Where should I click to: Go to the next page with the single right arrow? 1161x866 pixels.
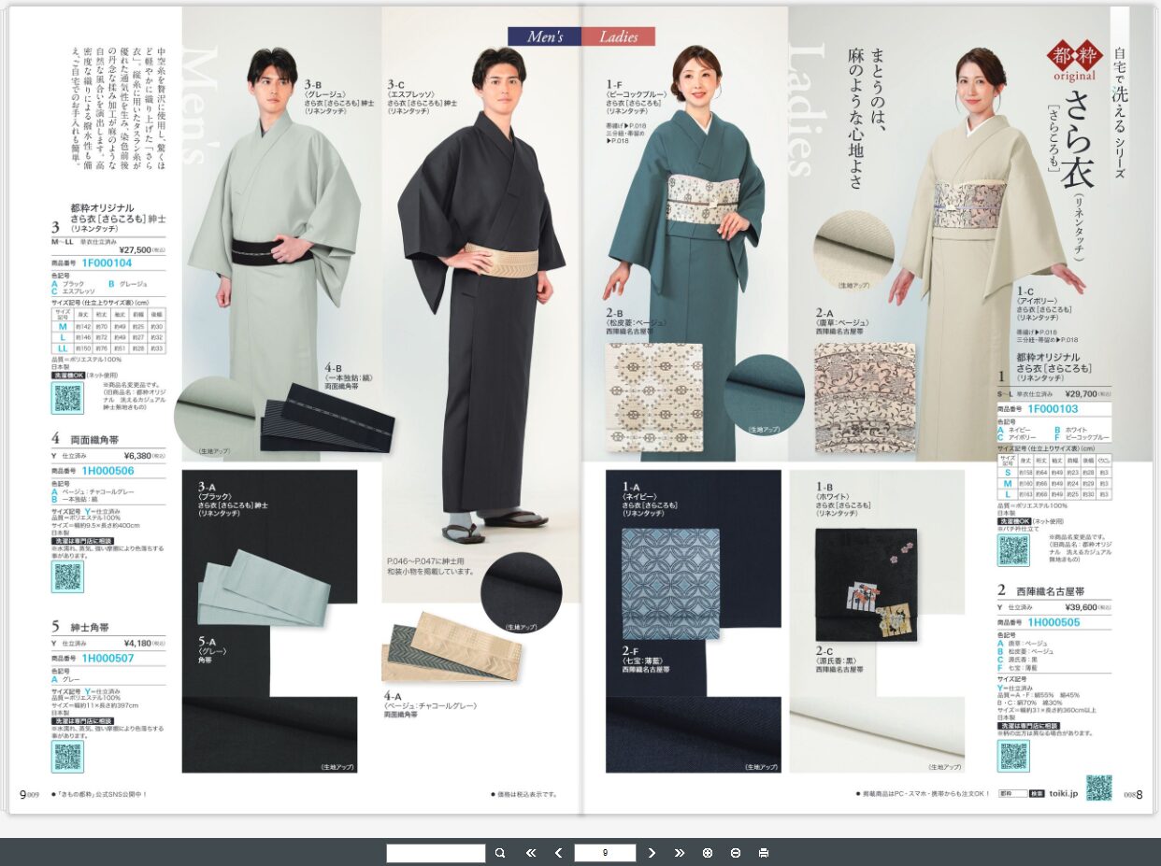(652, 853)
